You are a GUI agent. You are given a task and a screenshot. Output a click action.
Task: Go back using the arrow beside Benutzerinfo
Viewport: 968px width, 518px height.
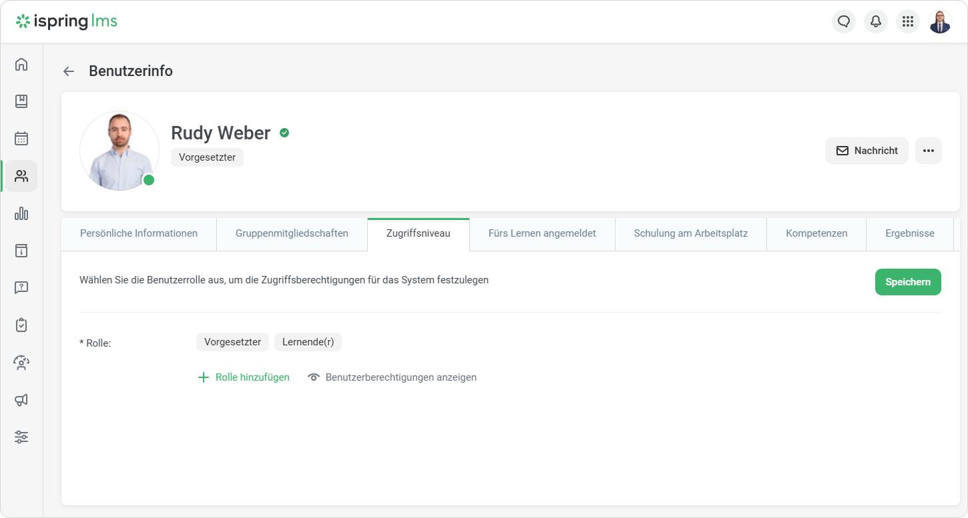[69, 71]
